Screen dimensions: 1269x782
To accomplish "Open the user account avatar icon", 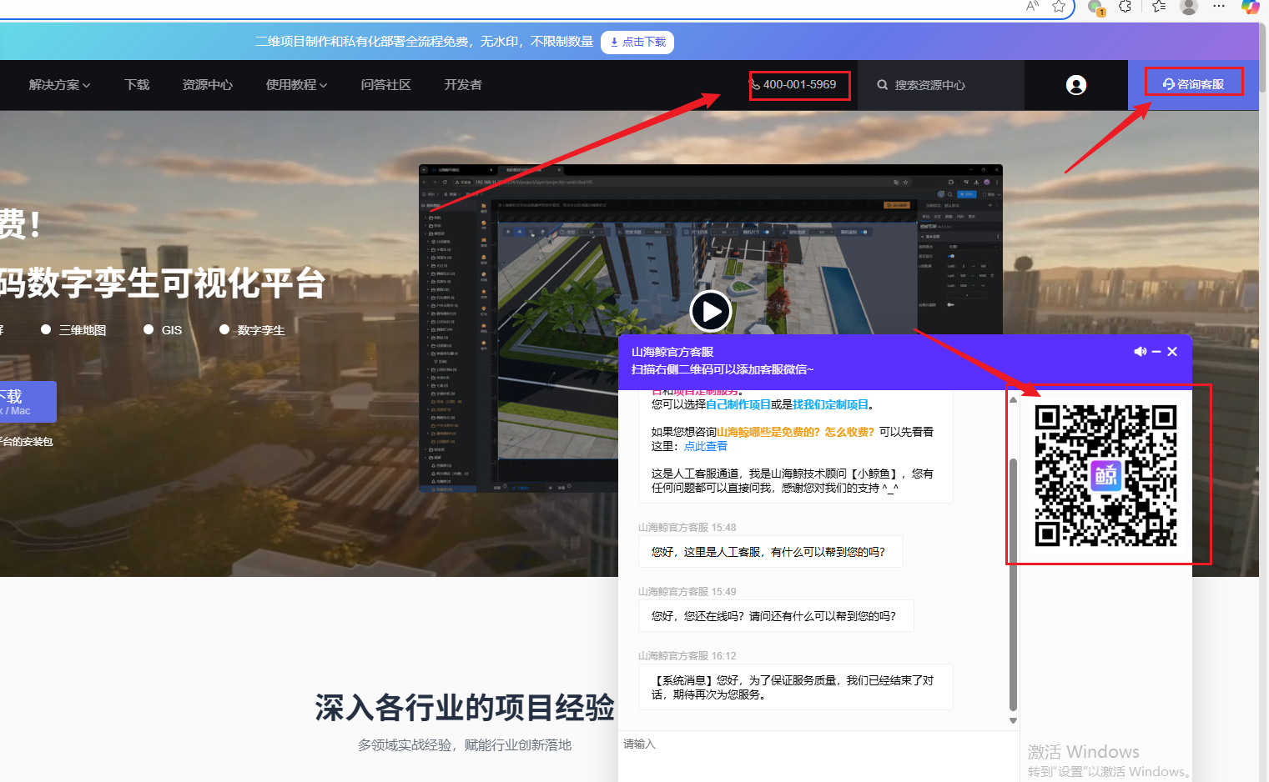I will point(1076,85).
